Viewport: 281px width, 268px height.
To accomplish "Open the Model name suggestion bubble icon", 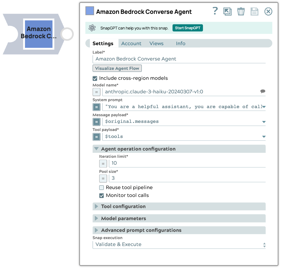I will [263, 92].
